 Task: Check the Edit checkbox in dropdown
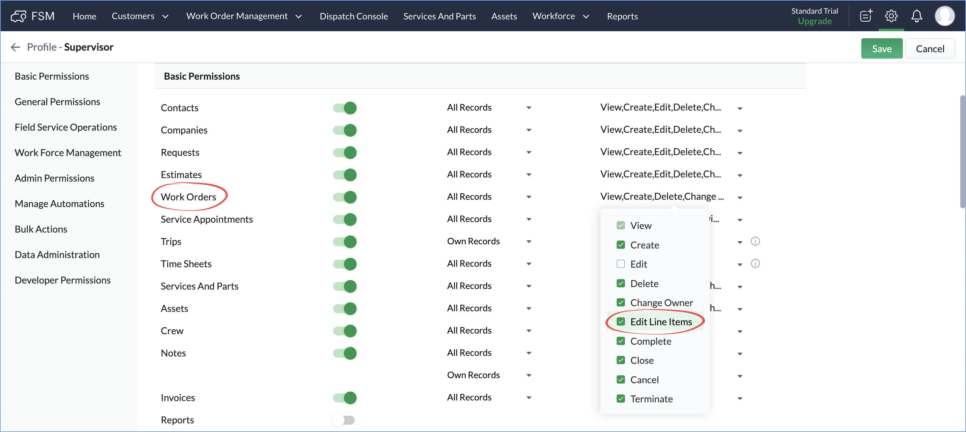620,264
